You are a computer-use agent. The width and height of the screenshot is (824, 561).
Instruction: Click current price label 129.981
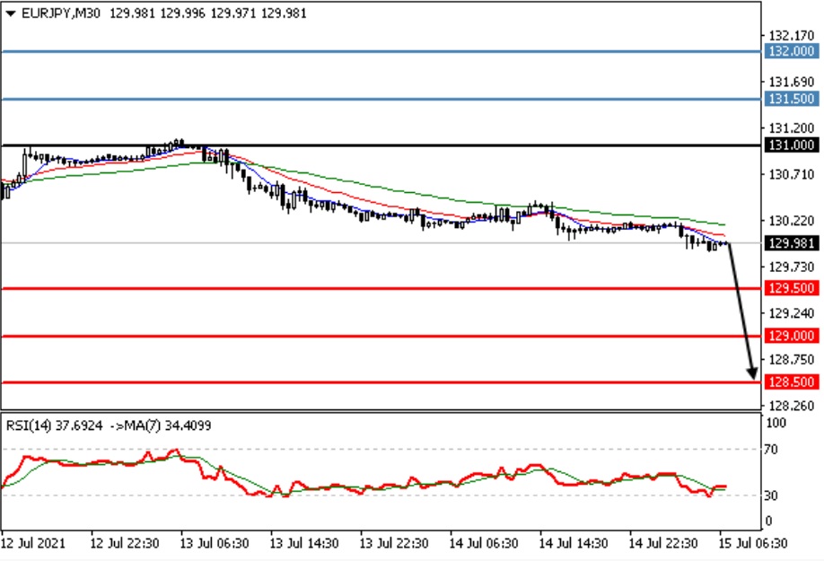(791, 243)
